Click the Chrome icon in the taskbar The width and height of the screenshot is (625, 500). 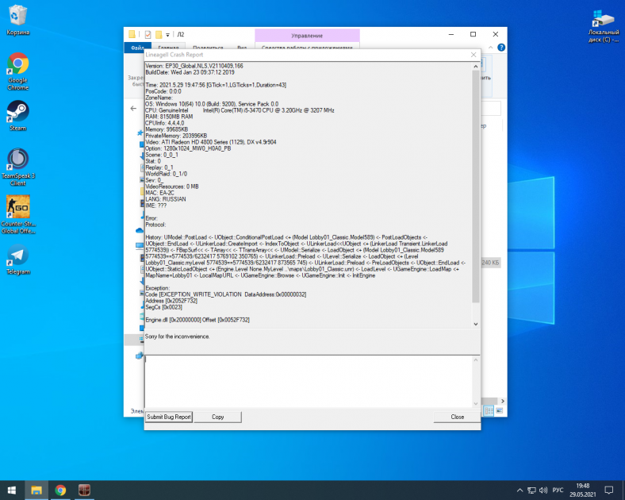tap(60, 490)
